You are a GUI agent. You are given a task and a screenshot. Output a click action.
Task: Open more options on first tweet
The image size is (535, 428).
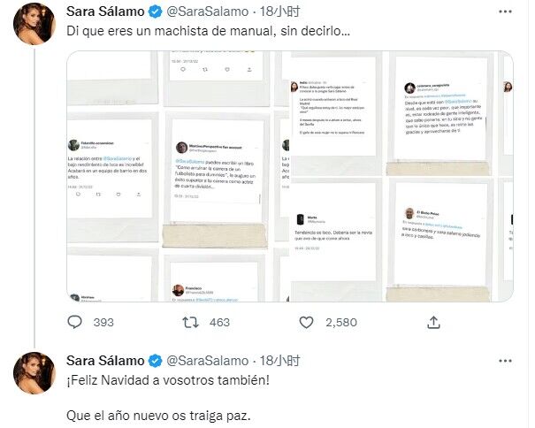tap(505, 11)
